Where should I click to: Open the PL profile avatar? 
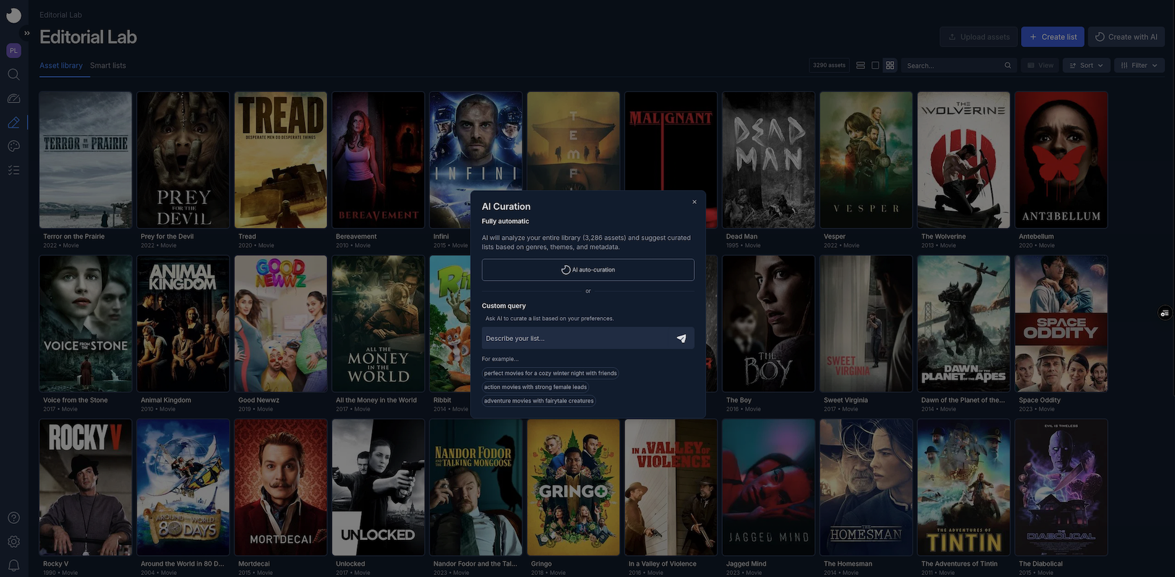coord(14,51)
